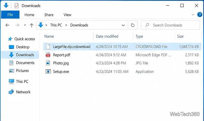
Task: Select the Photo.jpg file
Action: 61,63
